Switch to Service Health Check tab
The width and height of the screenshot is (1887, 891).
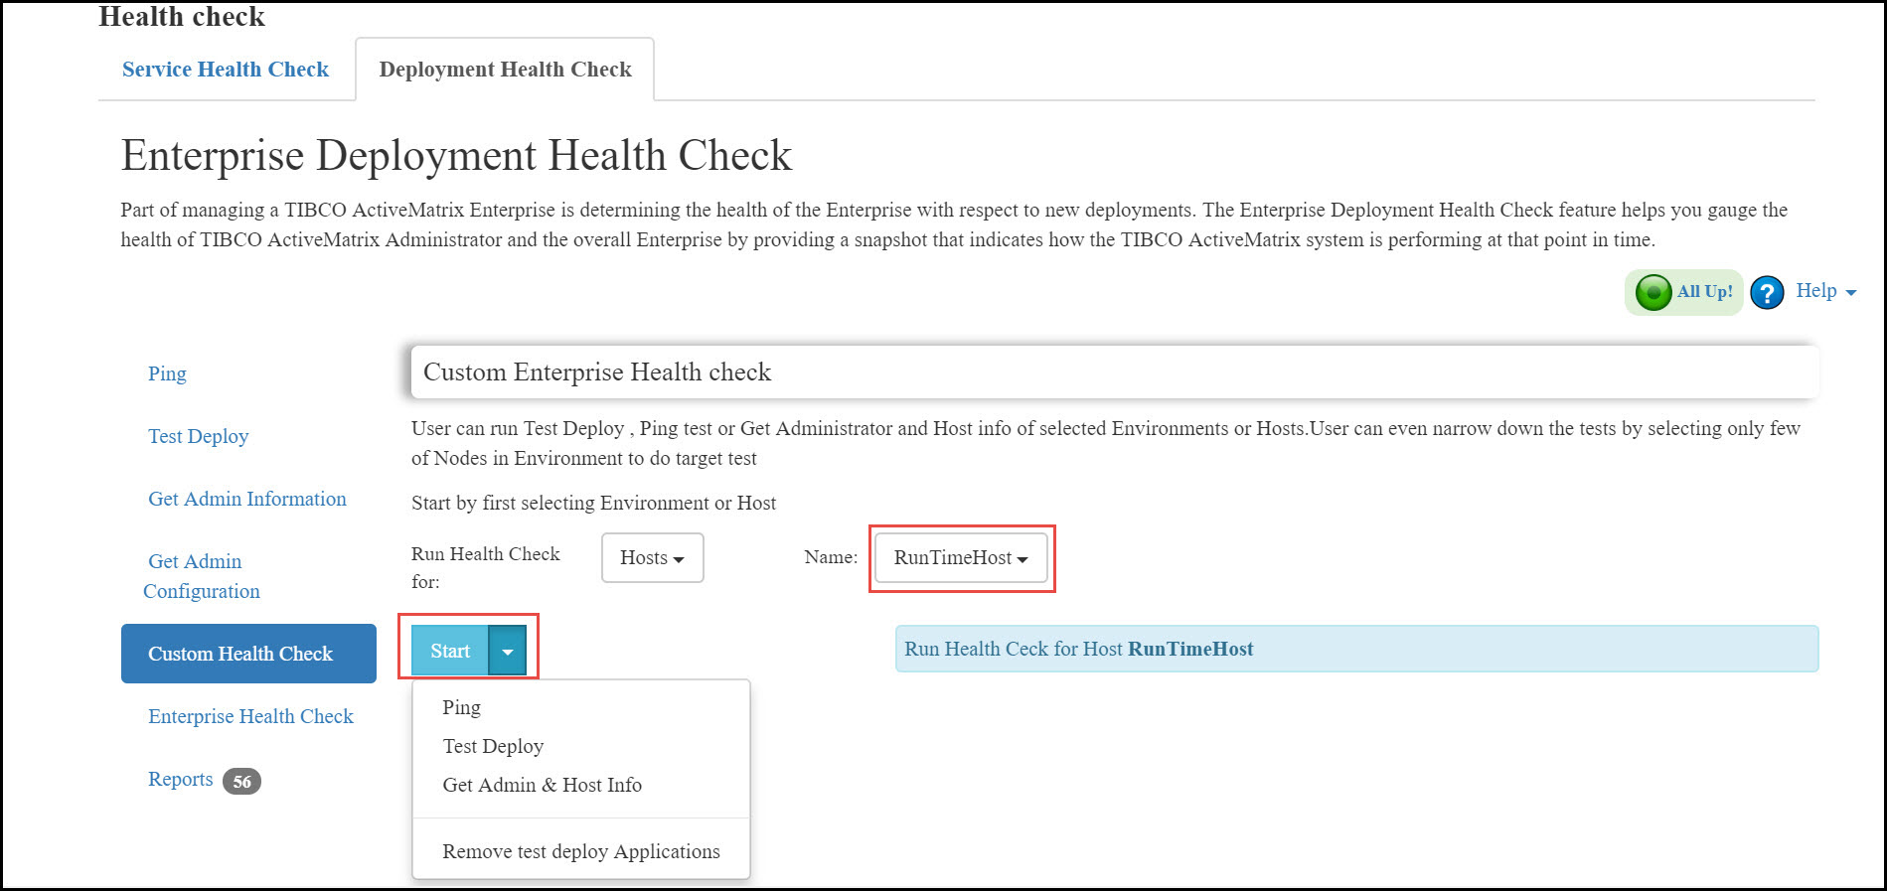(x=226, y=70)
